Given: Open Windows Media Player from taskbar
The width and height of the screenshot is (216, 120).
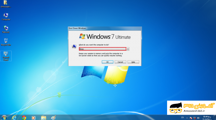Looking at the screenshot, I should pyautogui.click(x=34, y=118).
